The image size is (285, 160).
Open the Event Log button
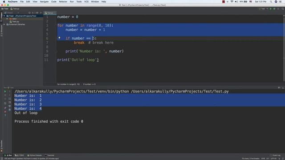click(275, 155)
